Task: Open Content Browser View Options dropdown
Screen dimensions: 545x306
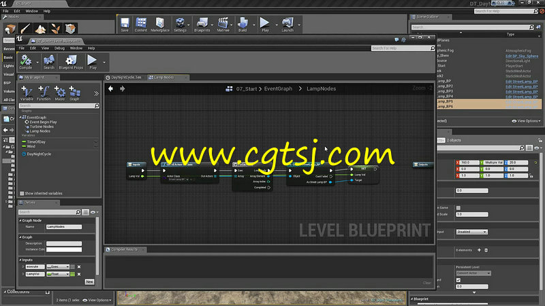Action: tap(97, 300)
